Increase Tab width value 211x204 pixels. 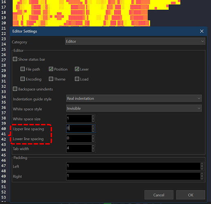[x=93, y=147]
